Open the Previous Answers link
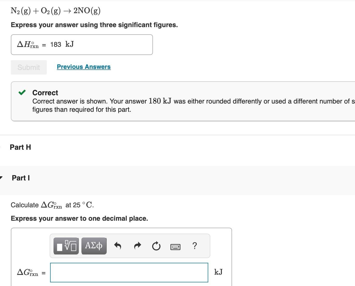The image size is (355, 286). pyautogui.click(x=83, y=67)
